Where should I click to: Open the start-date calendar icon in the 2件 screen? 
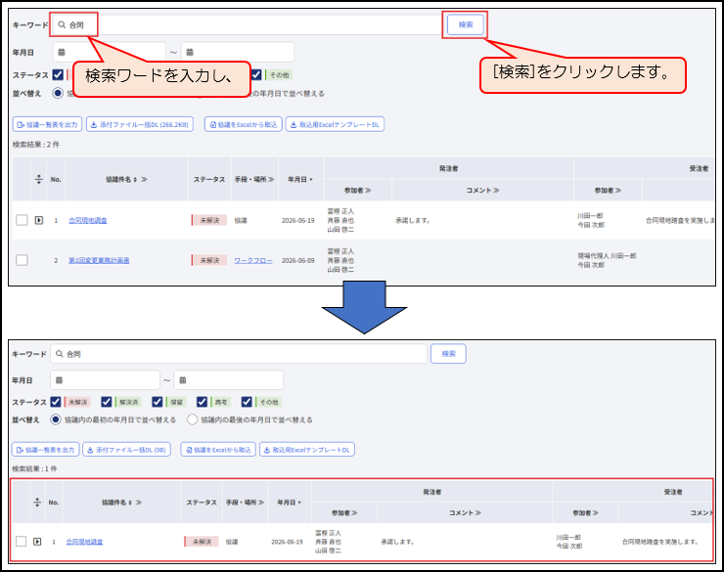pos(62,52)
